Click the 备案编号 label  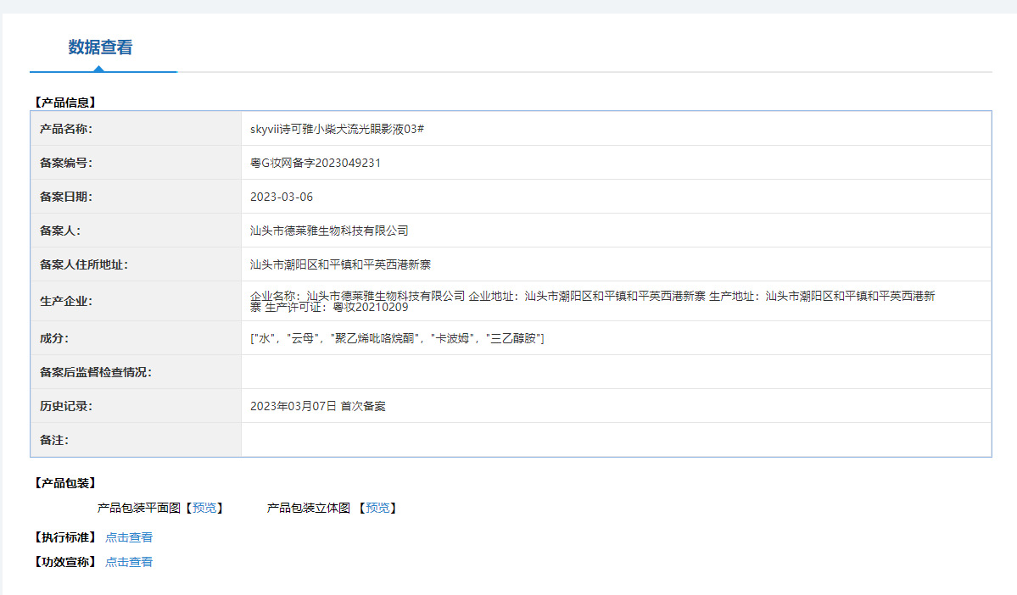66,163
